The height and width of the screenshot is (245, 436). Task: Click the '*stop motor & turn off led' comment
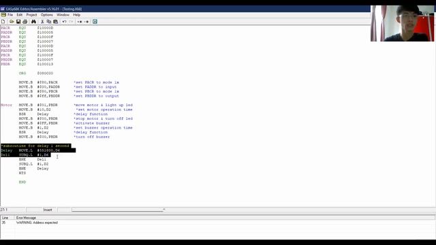tap(103, 118)
